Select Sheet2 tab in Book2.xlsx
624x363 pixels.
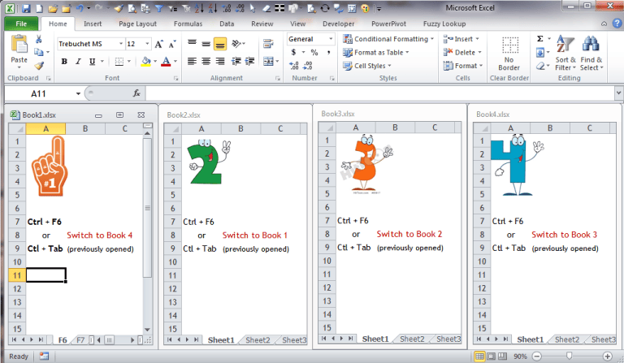[258, 340]
